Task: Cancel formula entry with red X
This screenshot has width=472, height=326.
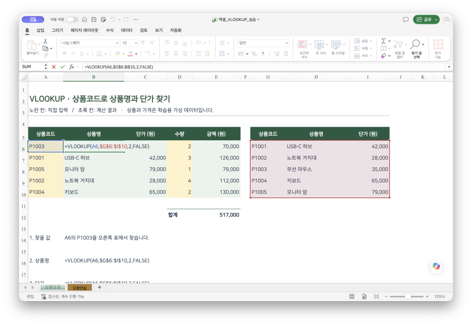Action: tap(54, 67)
